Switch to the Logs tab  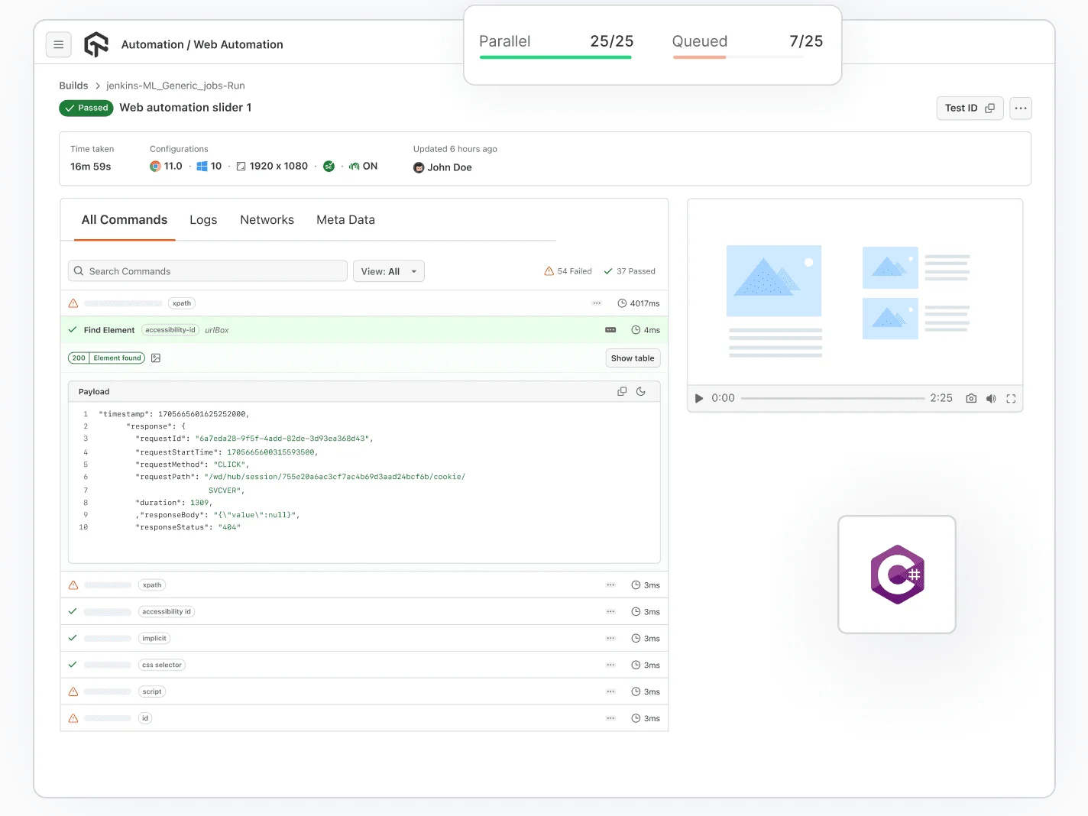click(x=203, y=220)
